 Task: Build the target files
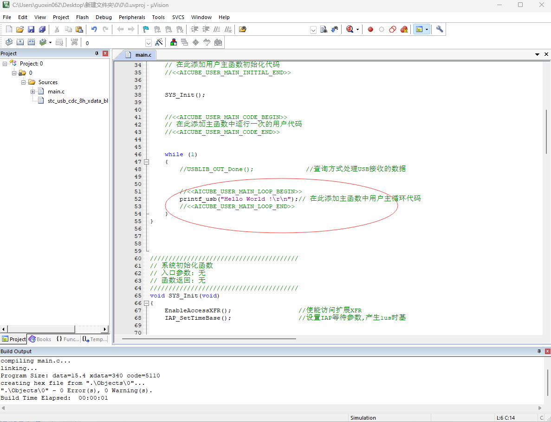[x=20, y=42]
